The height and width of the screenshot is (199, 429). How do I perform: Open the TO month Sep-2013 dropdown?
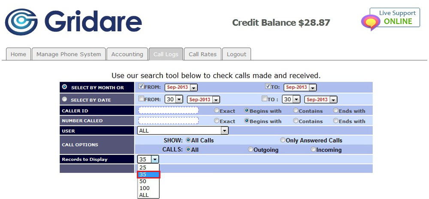click(x=300, y=87)
